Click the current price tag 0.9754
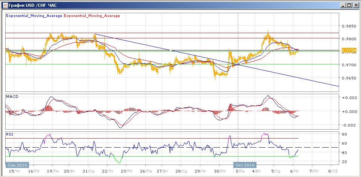Viewport: 361px width, 177px height. [x=347, y=50]
